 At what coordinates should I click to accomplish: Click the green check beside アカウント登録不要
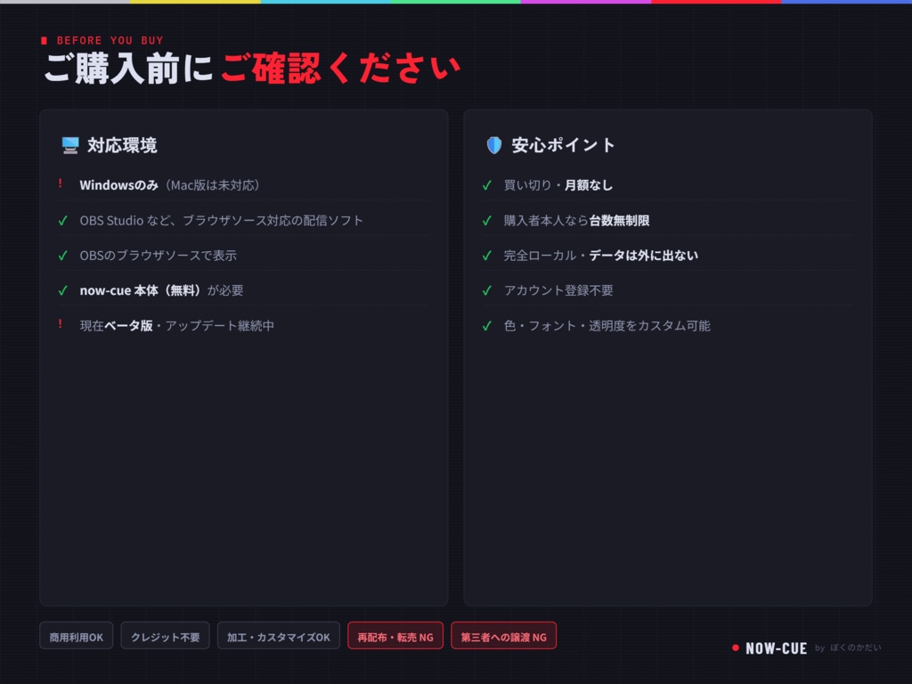(x=487, y=290)
